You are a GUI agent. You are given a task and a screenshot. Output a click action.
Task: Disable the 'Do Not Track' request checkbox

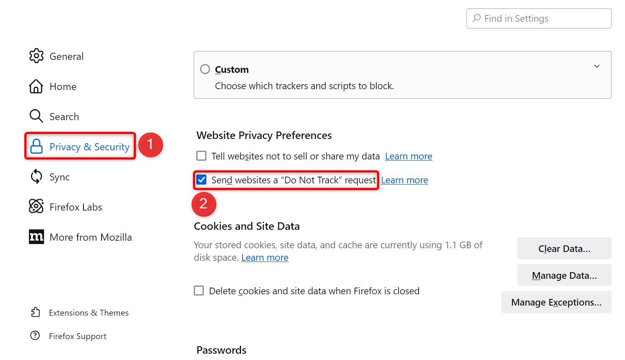(201, 180)
